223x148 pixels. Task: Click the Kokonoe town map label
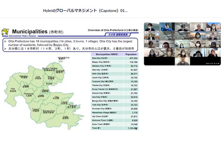pyautogui.click(x=29, y=95)
